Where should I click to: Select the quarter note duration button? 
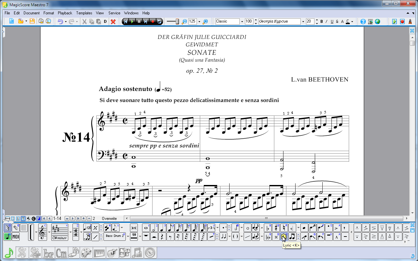(162, 228)
